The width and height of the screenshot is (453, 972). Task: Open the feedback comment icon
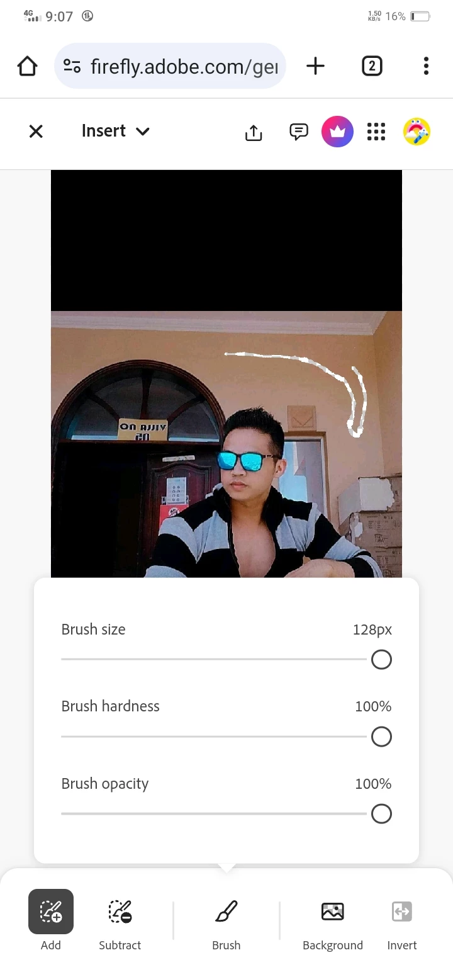click(x=299, y=131)
